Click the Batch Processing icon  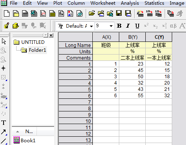tap(171, 13)
